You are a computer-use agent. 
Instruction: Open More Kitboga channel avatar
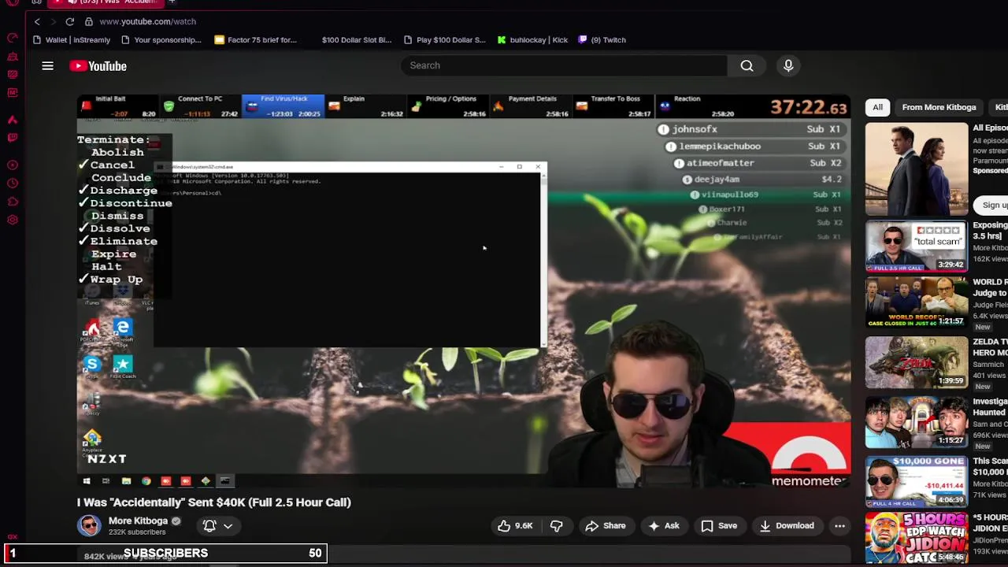point(89,525)
